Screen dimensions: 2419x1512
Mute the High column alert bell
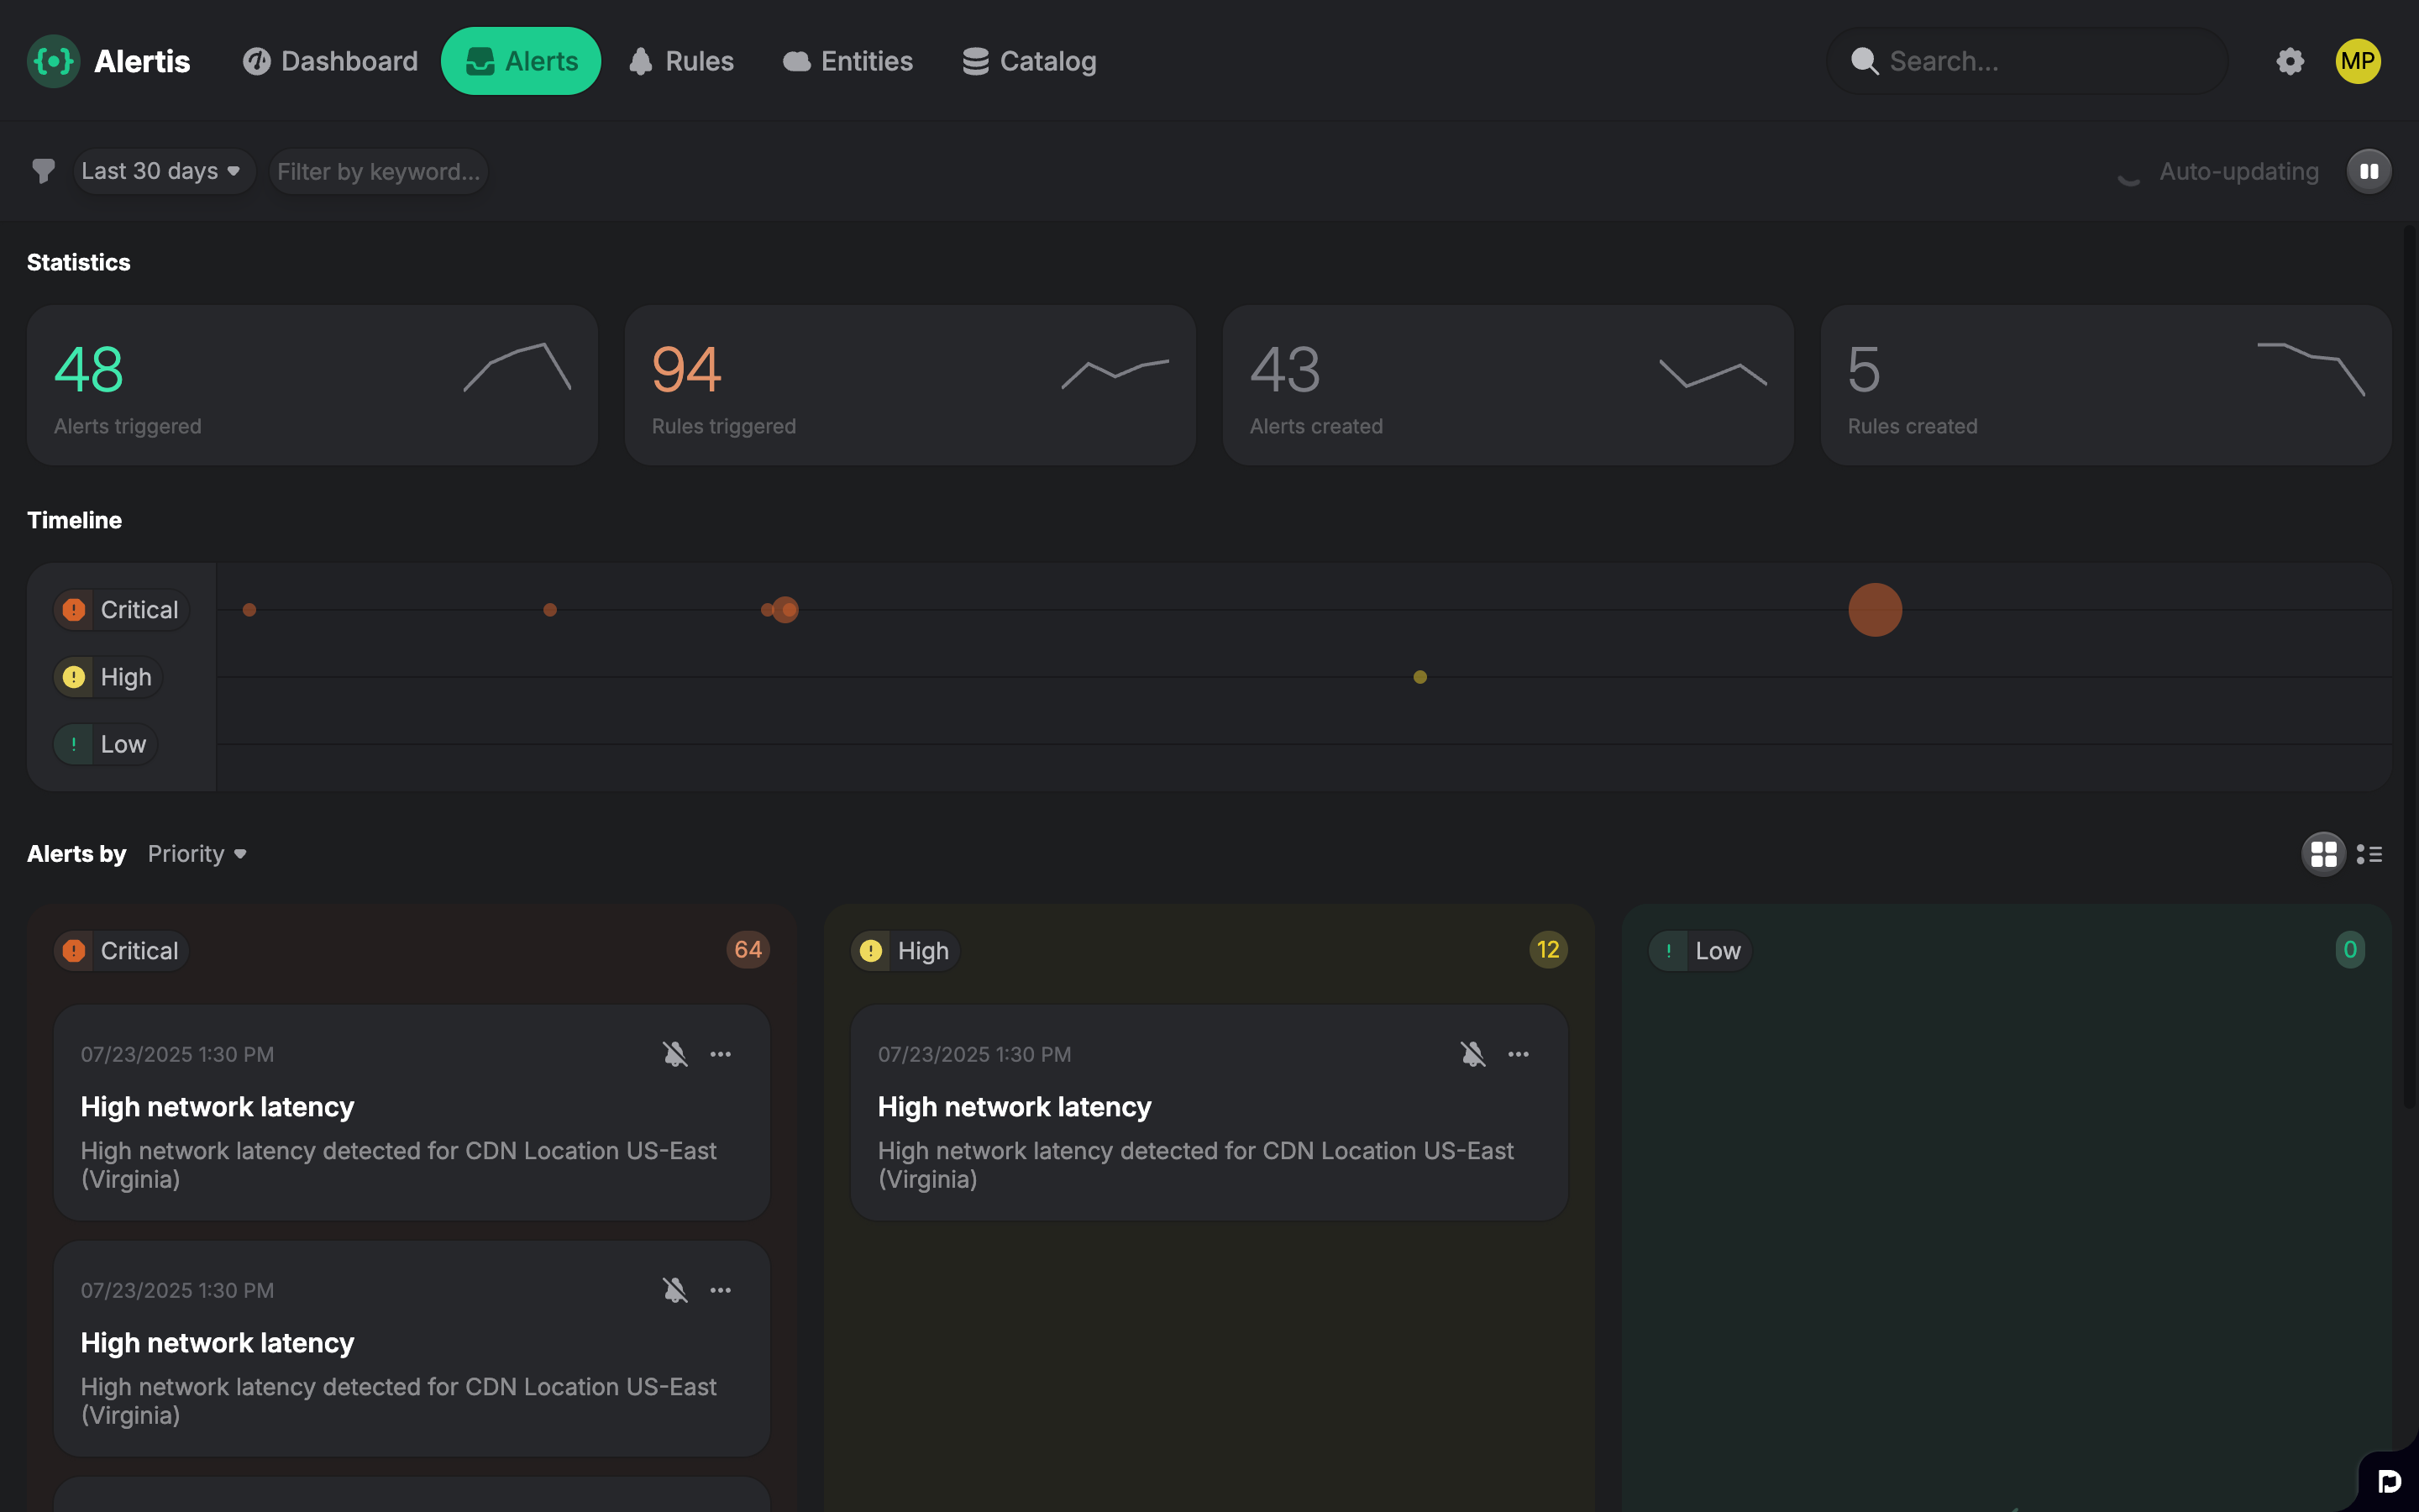pyautogui.click(x=1472, y=1054)
